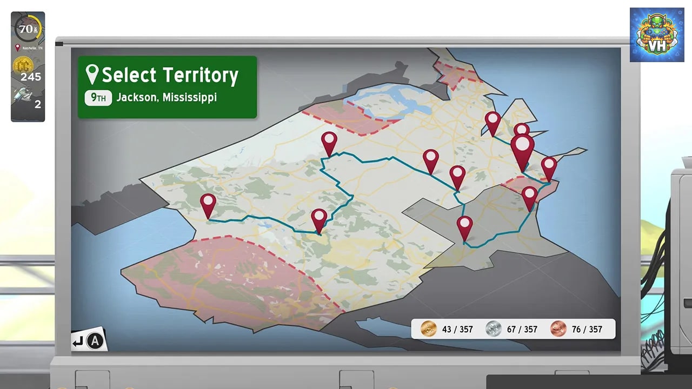Click the 9TH rank badge
The height and width of the screenshot is (389, 692).
[x=98, y=98]
